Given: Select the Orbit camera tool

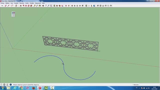Looking at the screenshot, I should (x=43, y=6).
